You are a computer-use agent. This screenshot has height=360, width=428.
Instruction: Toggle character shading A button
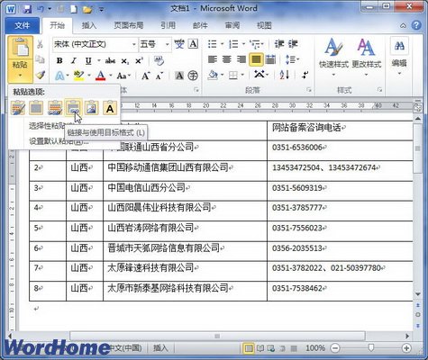179,76
